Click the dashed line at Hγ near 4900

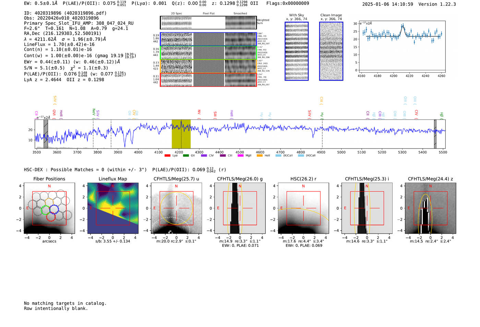(x=322, y=134)
